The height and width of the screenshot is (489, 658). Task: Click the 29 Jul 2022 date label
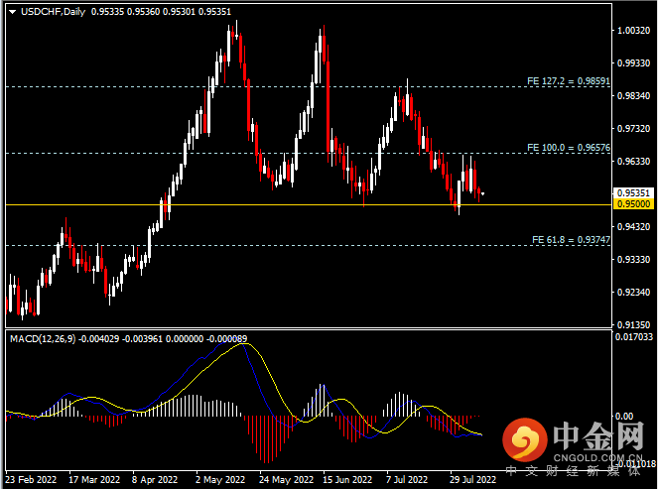472,479
